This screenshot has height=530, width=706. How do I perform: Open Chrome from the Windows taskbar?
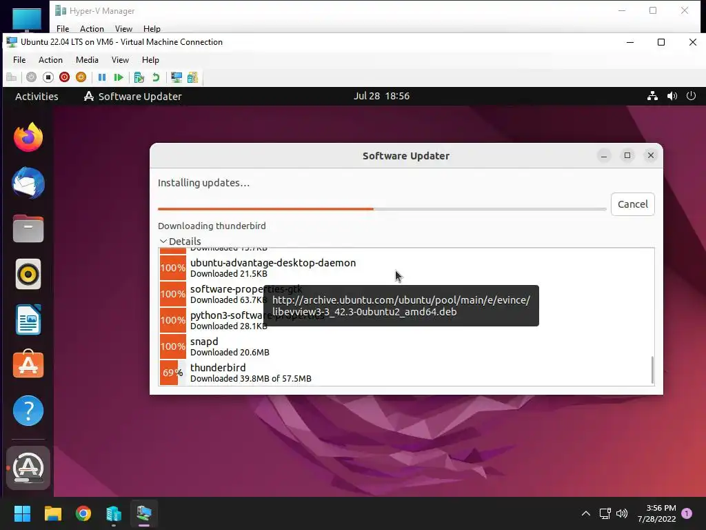83,513
